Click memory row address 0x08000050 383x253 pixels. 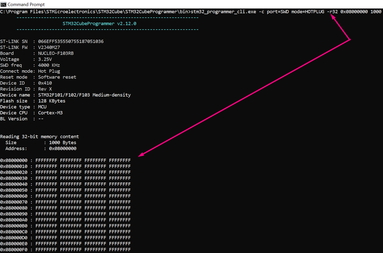click(x=14, y=190)
